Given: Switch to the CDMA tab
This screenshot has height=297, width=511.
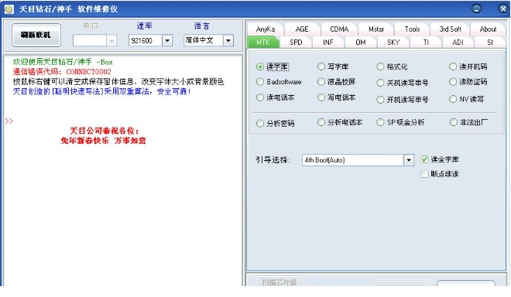Looking at the screenshot, I should [339, 29].
